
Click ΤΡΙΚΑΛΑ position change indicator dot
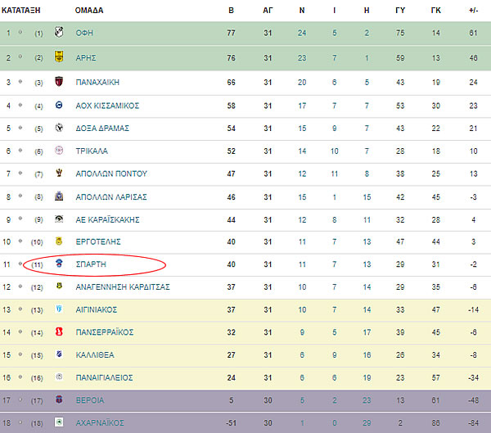pos(20,151)
